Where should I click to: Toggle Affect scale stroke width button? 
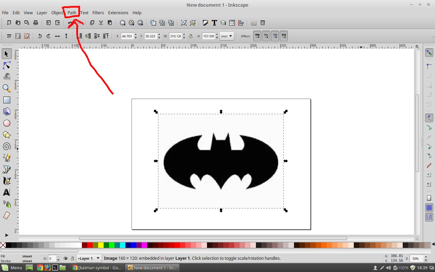coord(257,36)
